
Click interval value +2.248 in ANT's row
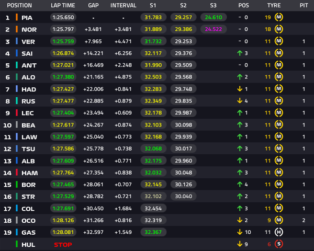123,65
